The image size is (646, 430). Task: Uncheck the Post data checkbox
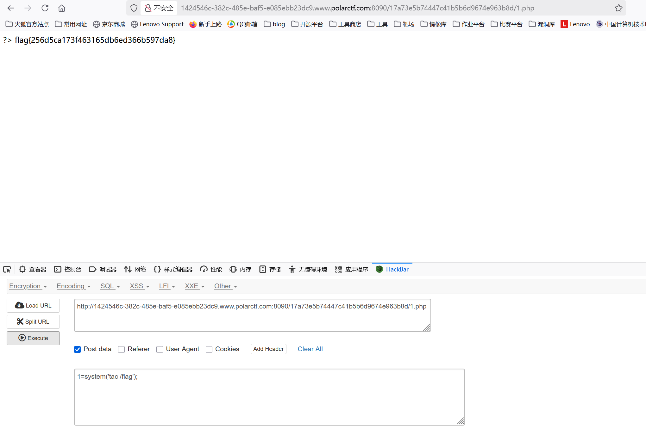pos(77,349)
